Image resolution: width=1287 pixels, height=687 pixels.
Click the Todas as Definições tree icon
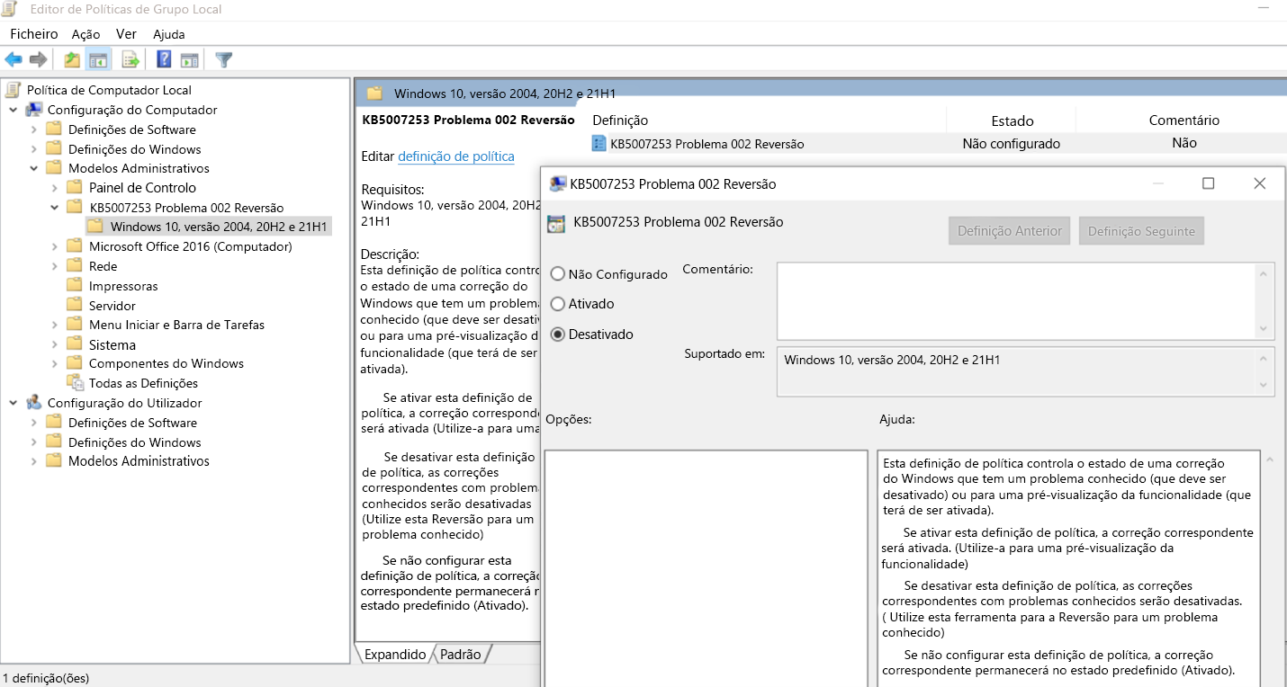[76, 383]
